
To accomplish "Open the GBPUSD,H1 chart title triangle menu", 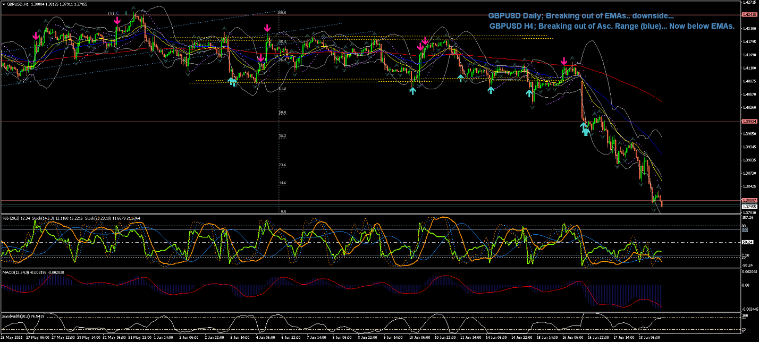I will tap(3, 4).
